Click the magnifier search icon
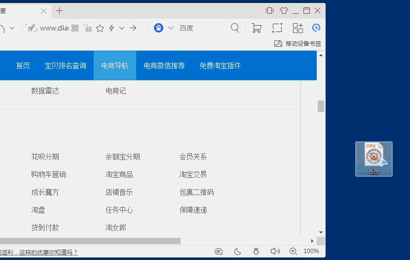410x260 pixels. pos(235,28)
